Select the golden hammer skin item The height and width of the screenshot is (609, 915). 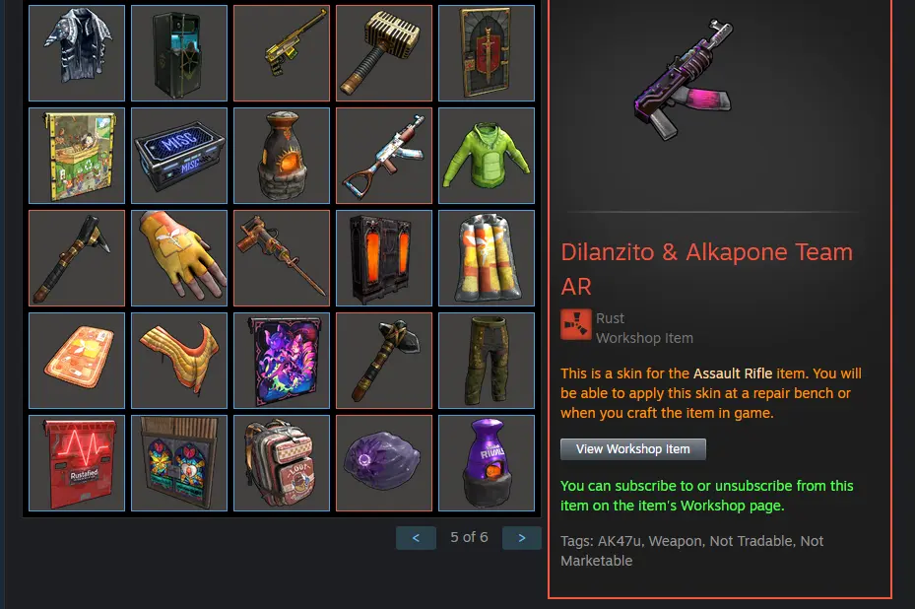click(384, 53)
